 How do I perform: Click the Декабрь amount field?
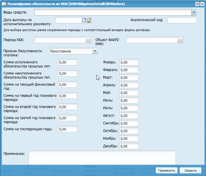coord(129,146)
